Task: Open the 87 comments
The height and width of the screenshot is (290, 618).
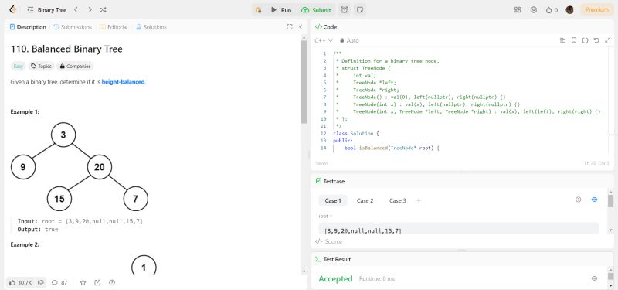Action: coord(59,282)
